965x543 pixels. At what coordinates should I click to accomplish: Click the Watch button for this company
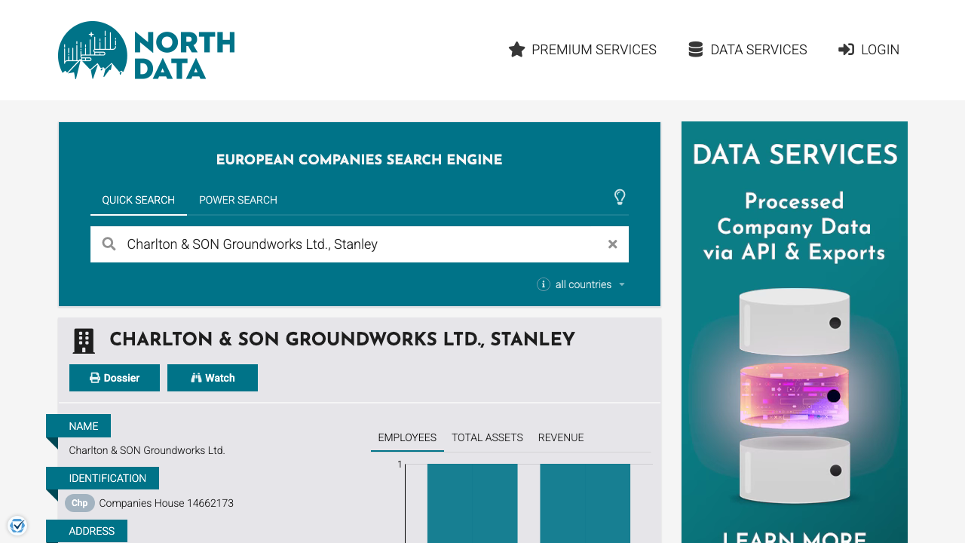pyautogui.click(x=213, y=377)
